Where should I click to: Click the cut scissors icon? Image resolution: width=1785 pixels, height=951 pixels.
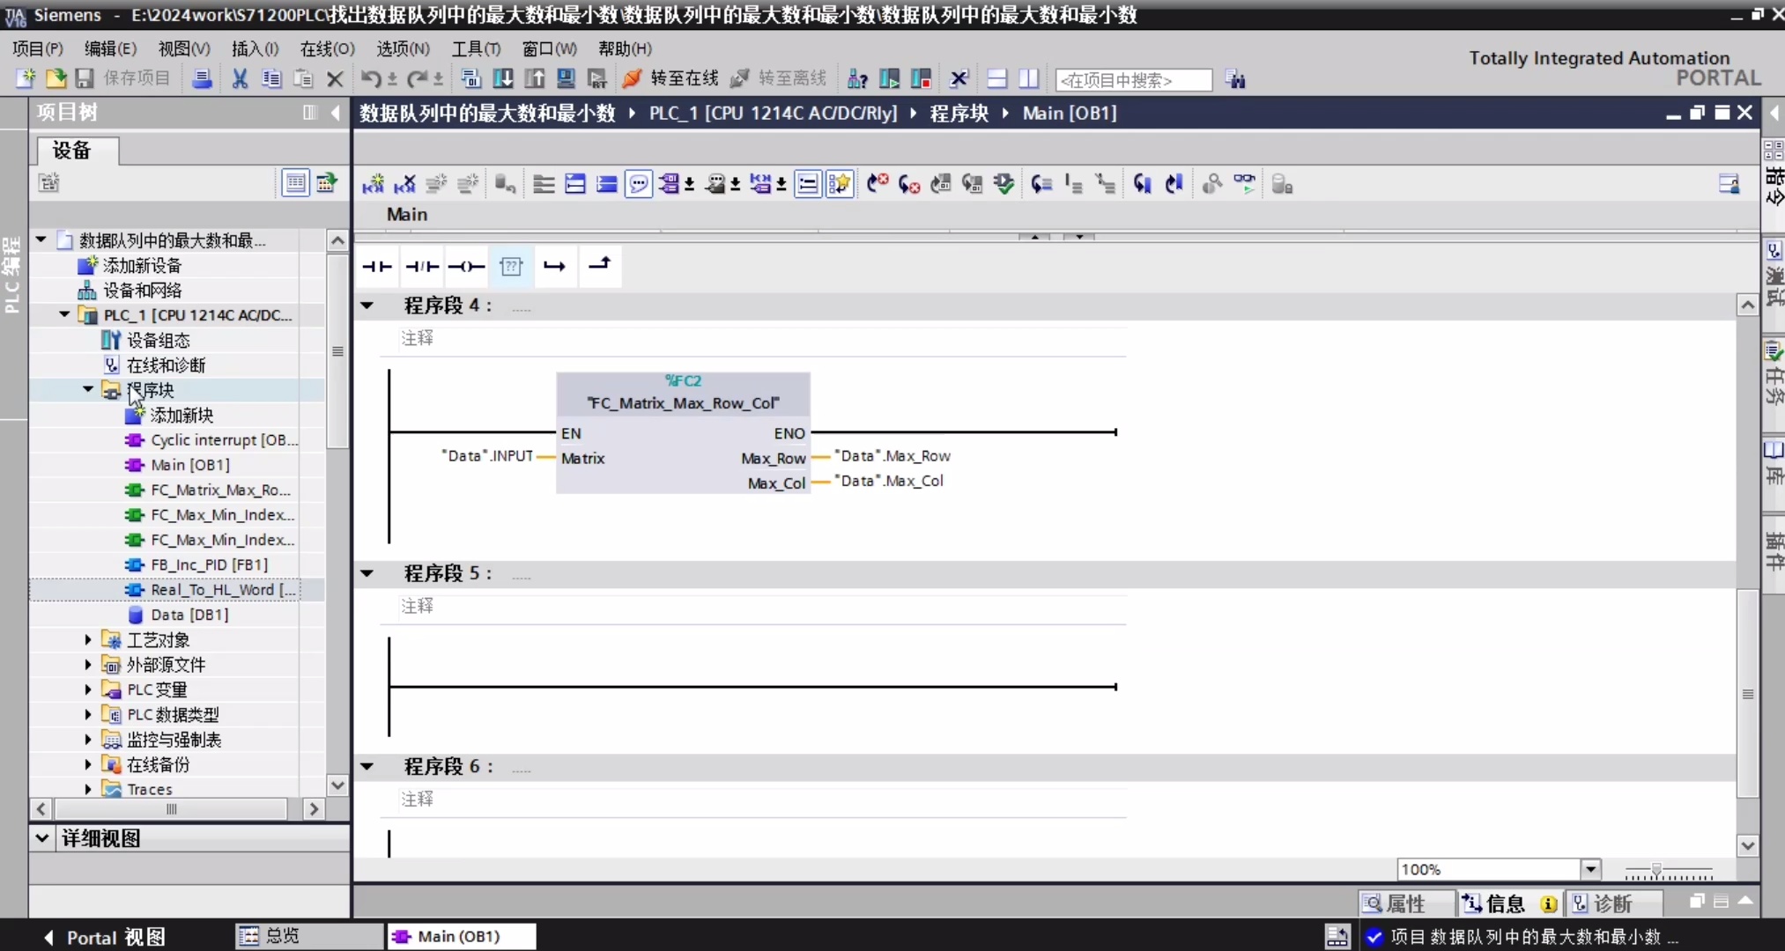tap(240, 79)
